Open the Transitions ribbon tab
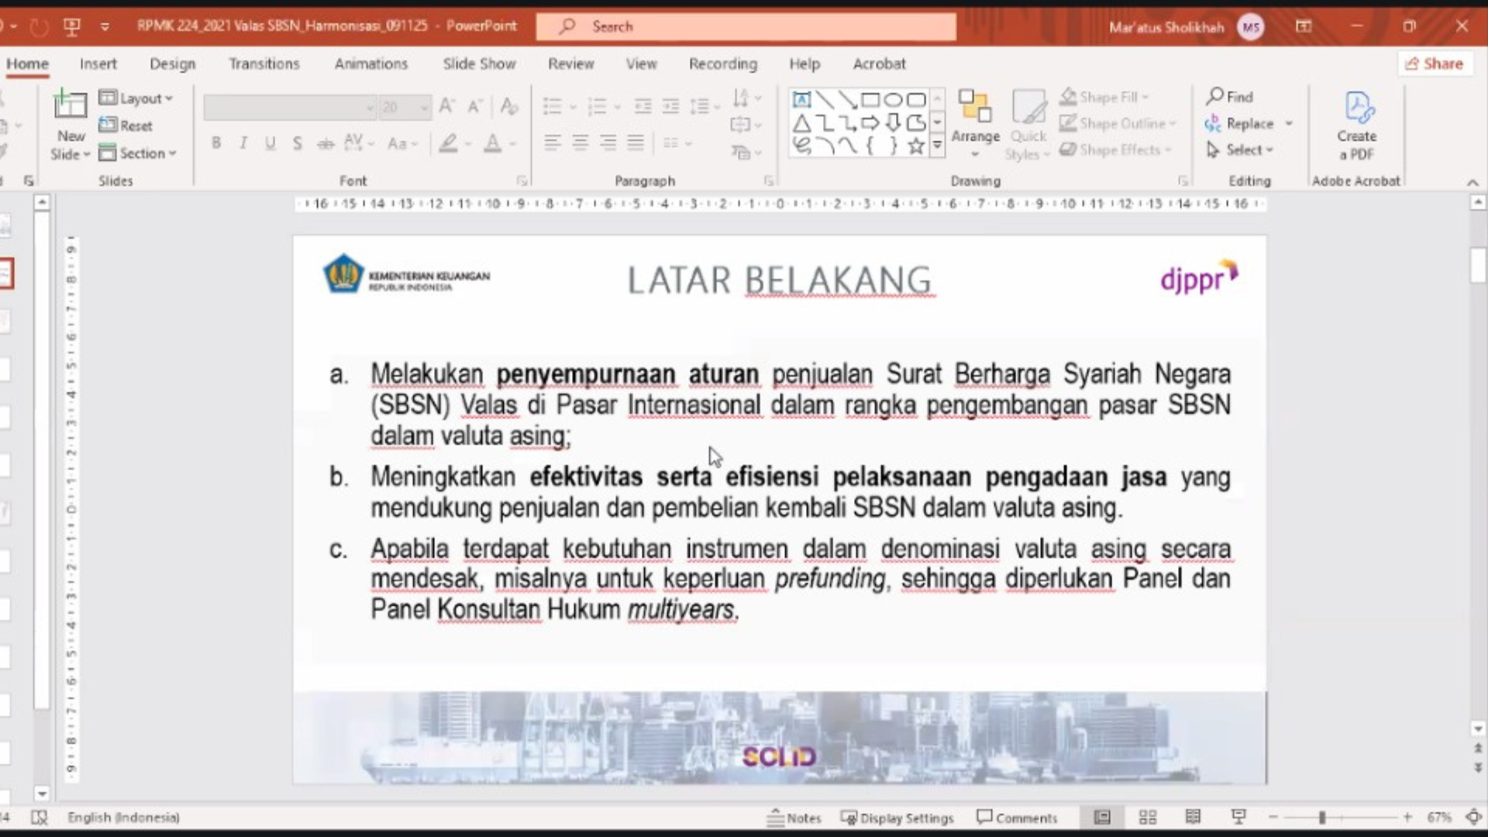The image size is (1488, 837). point(263,64)
